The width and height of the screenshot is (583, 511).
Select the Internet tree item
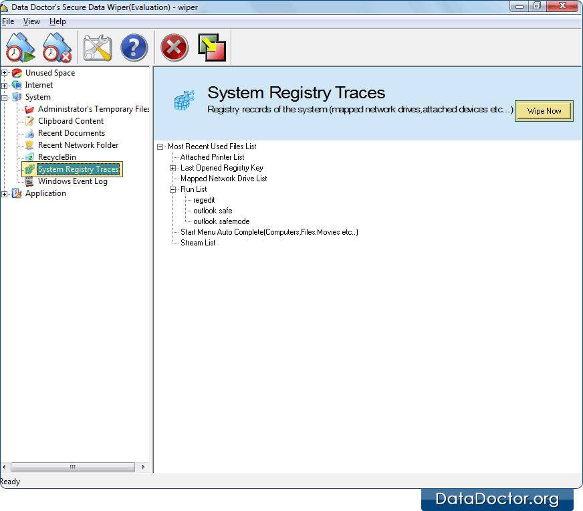pyautogui.click(x=39, y=85)
